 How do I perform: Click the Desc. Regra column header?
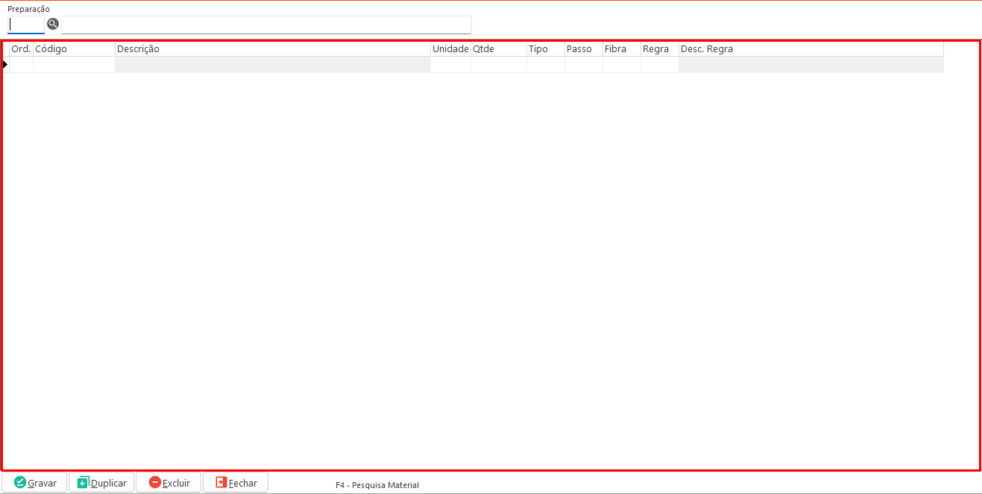coord(811,49)
